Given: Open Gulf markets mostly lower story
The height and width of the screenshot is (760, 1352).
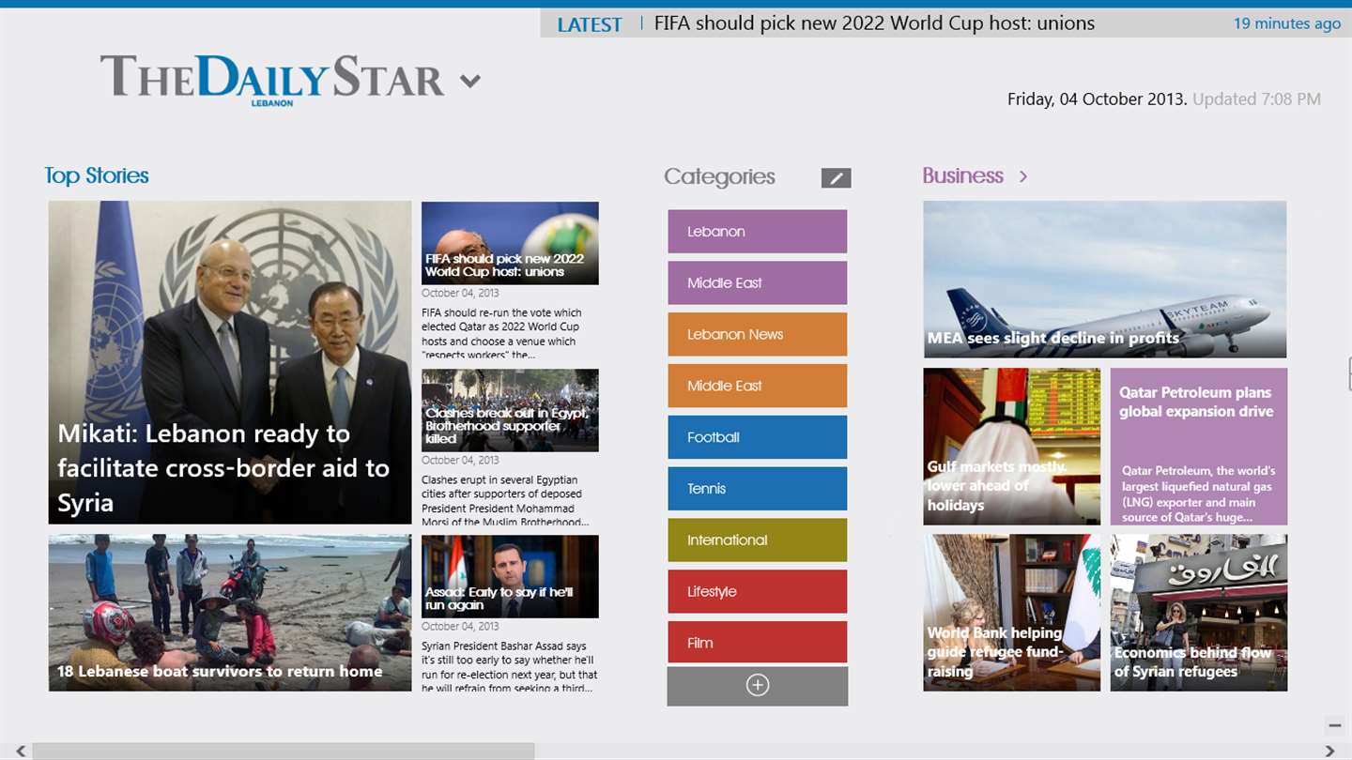Looking at the screenshot, I should click(x=1011, y=447).
